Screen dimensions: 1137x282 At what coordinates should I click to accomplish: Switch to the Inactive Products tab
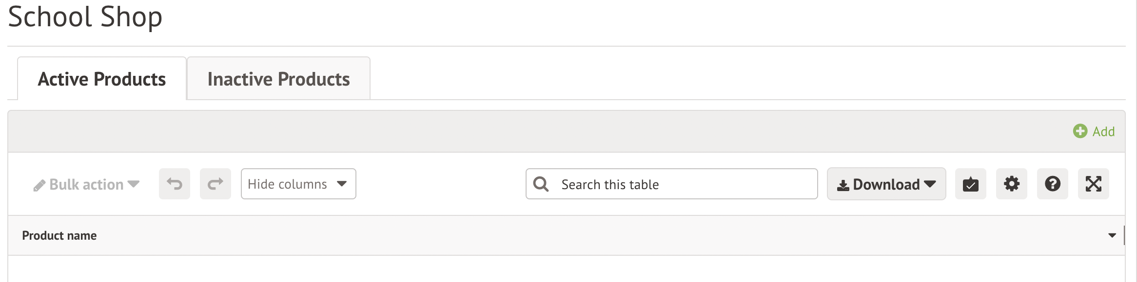(x=278, y=79)
